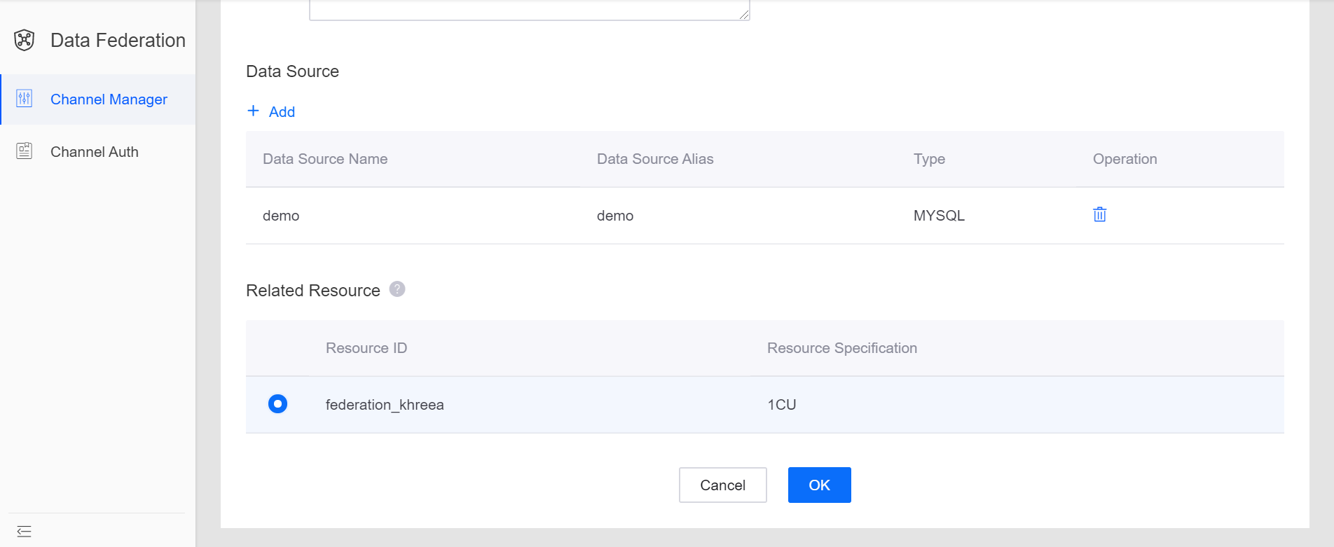Click the Related Resource section heading
Image resolution: width=1334 pixels, height=547 pixels.
point(313,291)
